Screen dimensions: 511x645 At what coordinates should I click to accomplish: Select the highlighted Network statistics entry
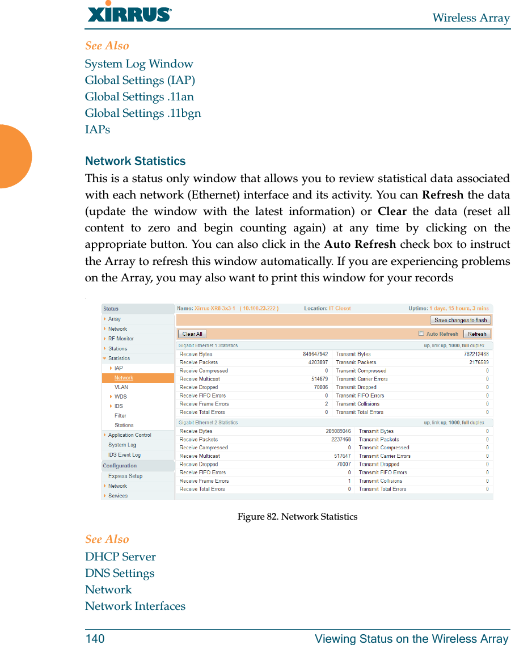coord(124,377)
